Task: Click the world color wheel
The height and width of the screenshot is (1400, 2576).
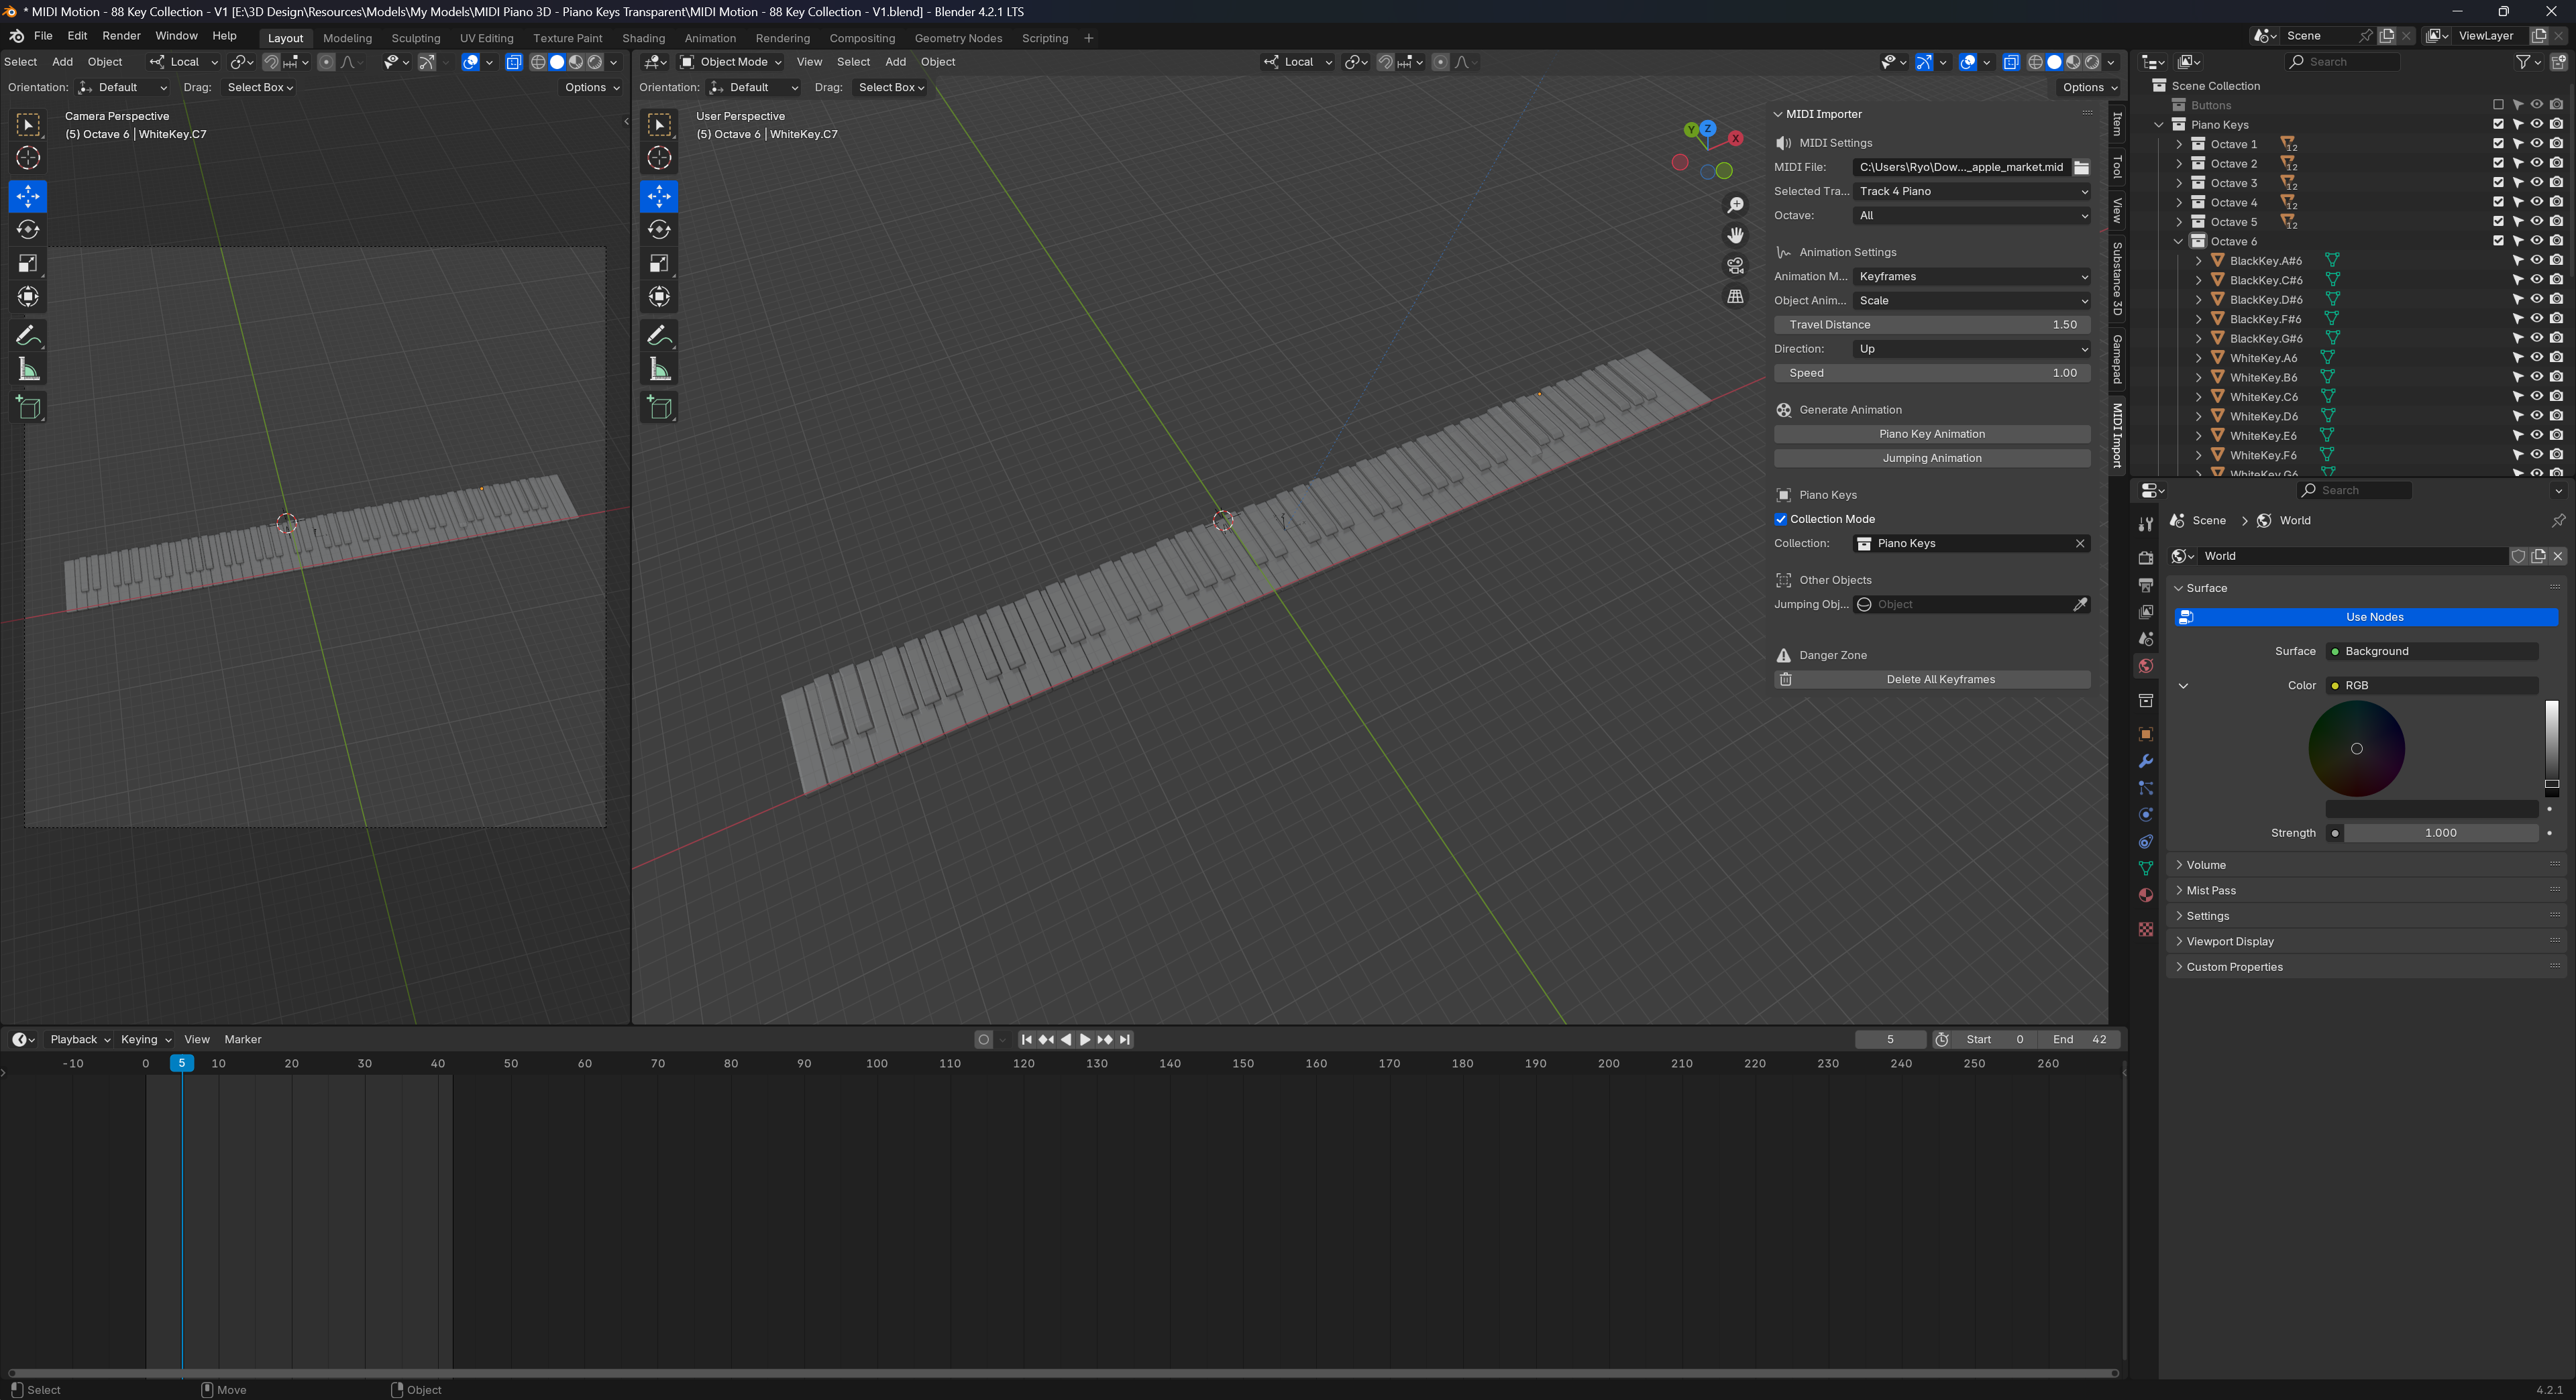Action: pos(2356,748)
